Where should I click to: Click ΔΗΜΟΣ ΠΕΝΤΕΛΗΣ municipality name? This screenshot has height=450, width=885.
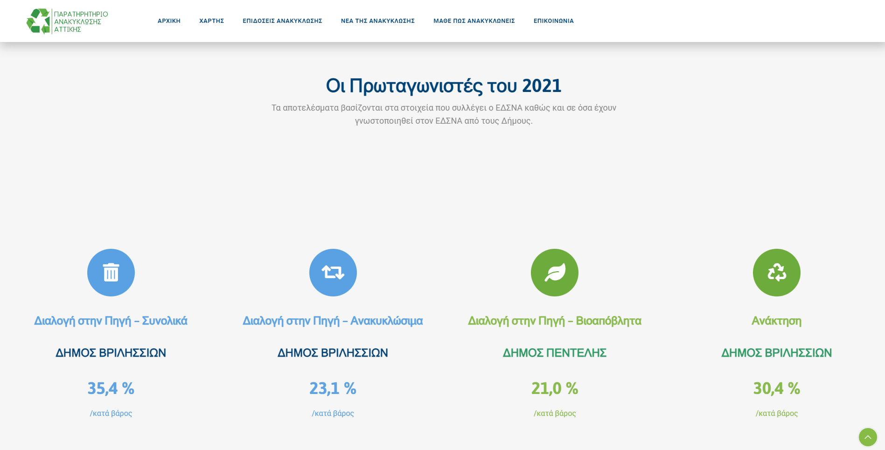pyautogui.click(x=554, y=353)
